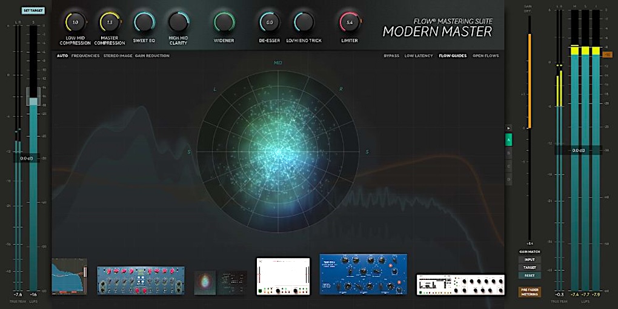Click the Lo/Hi End Trick knob

pos(304,22)
